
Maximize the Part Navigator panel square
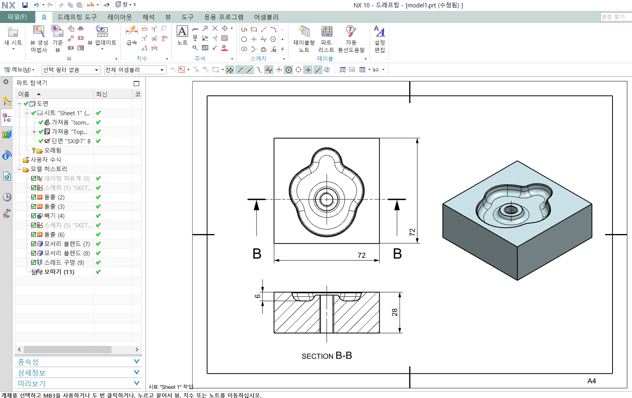136,83
